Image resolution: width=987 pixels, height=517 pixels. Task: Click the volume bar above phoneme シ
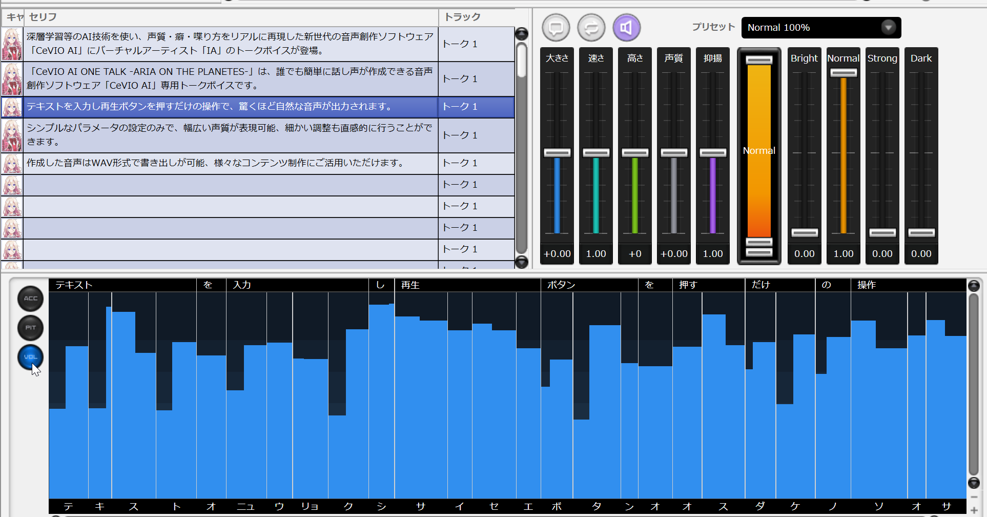pyautogui.click(x=381, y=402)
